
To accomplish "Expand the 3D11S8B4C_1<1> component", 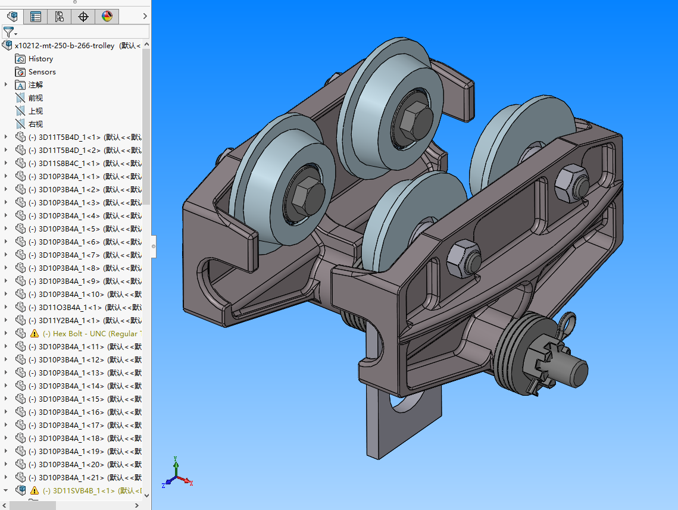I will point(5,164).
